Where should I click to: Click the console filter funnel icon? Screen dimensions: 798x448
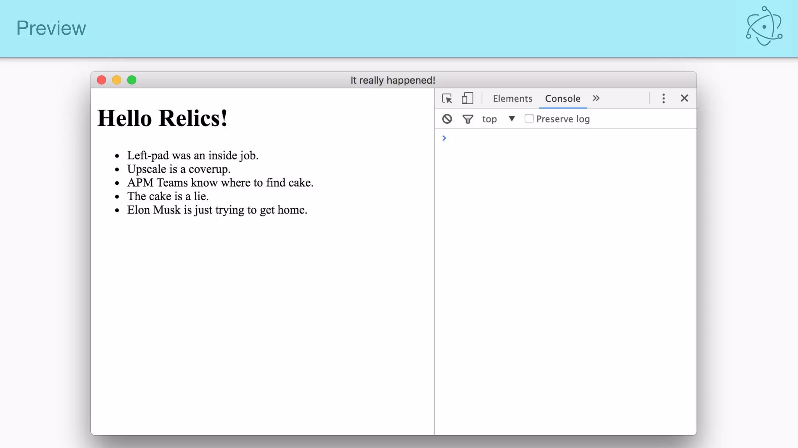[468, 119]
